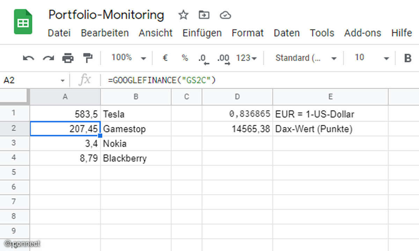Select row 5 header
This screenshot has height=251, width=419.
(x=15, y=172)
